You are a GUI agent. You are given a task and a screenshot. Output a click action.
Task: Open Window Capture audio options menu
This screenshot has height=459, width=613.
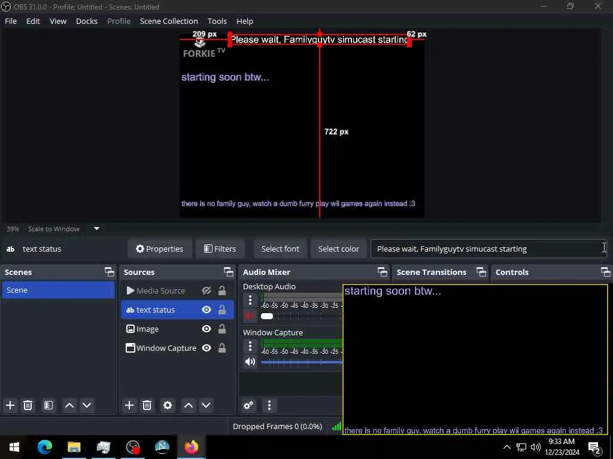[x=250, y=346]
